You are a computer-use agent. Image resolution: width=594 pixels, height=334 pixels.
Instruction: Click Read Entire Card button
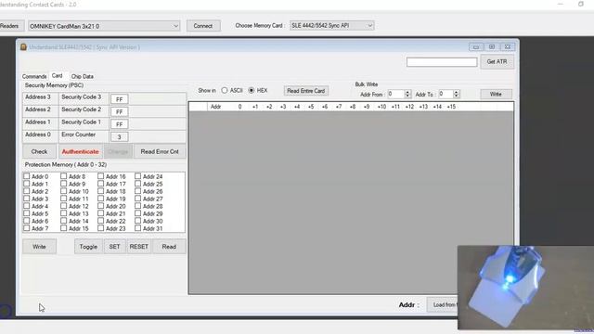[x=305, y=91]
